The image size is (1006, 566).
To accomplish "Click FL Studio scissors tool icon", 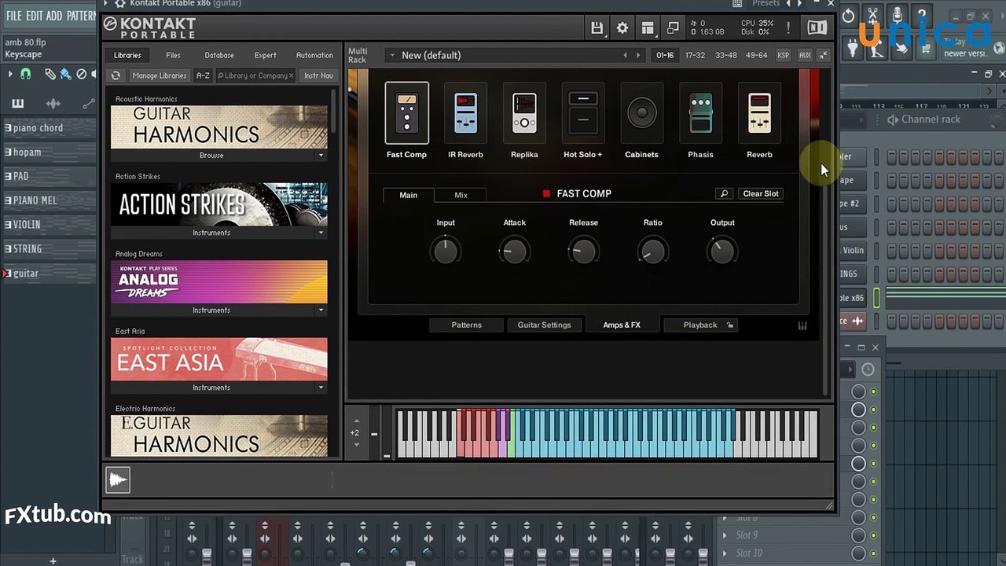I will 872,16.
